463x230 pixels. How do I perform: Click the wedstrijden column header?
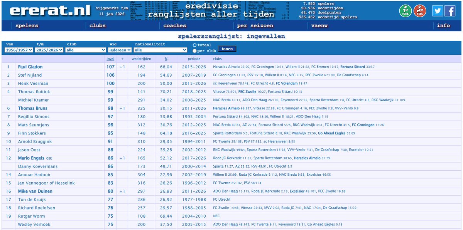(x=141, y=59)
